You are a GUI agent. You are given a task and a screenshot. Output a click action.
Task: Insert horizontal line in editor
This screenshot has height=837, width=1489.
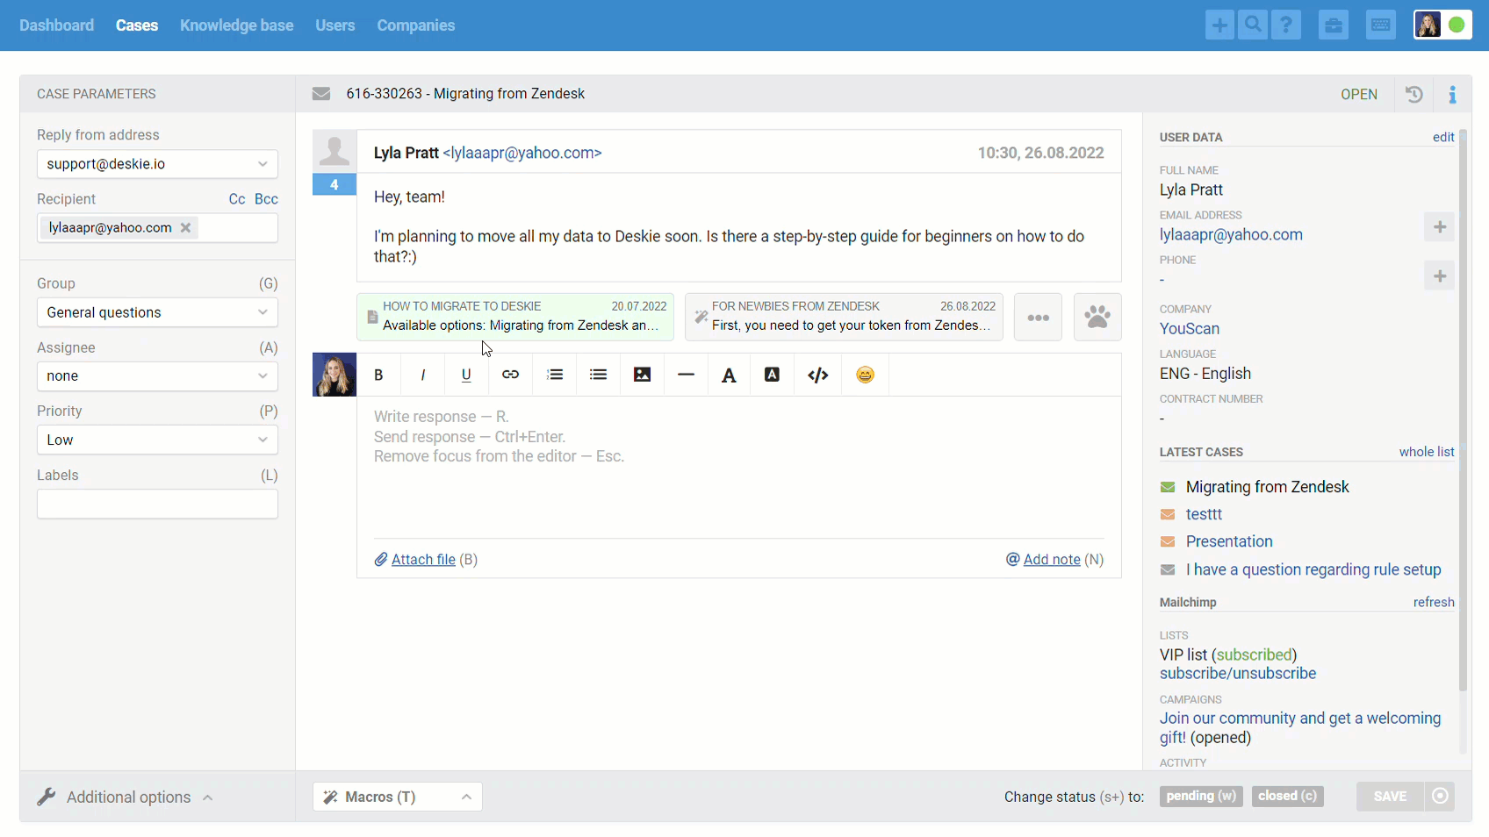(x=687, y=375)
